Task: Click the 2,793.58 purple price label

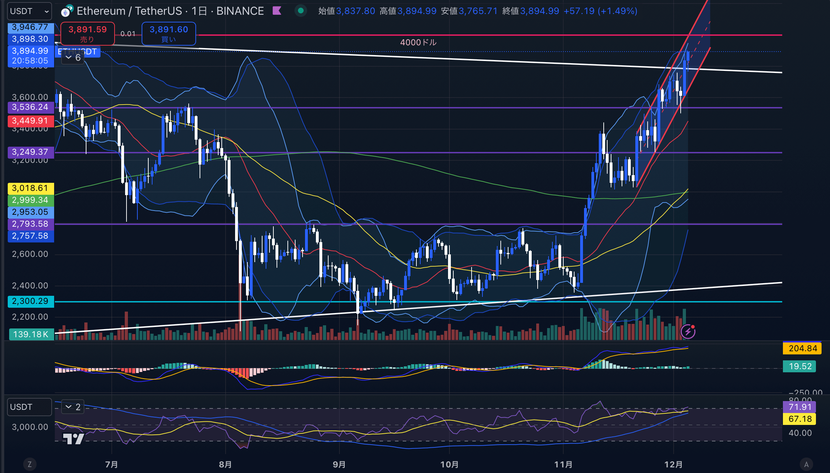Action: [31, 224]
